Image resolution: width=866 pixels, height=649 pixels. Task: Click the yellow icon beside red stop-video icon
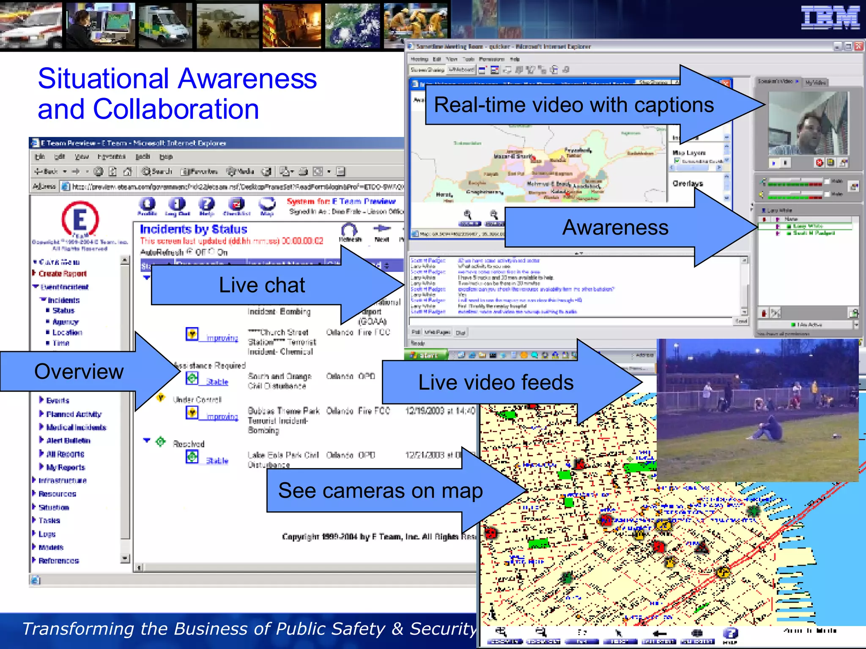(x=830, y=162)
